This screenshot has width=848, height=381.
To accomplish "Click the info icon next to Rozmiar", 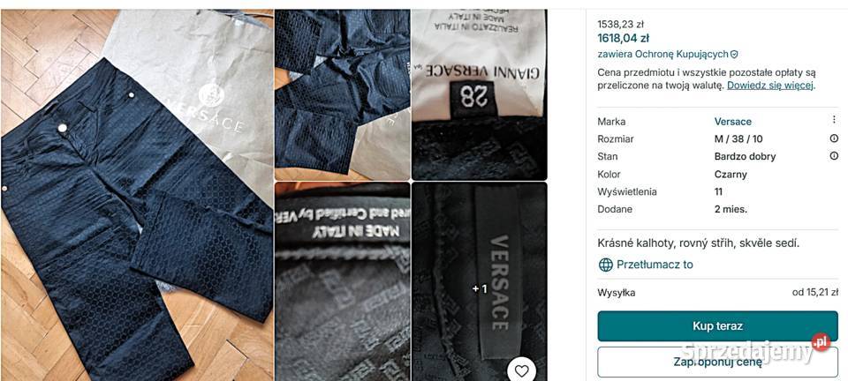I will 834,138.
